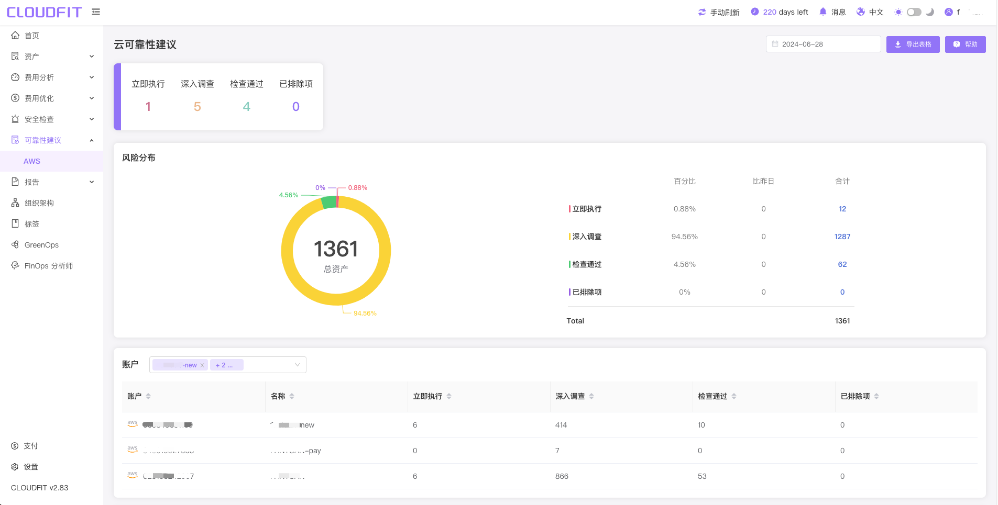Image resolution: width=998 pixels, height=505 pixels.
Task: Click the yellow 深入调查 legend marker
Action: pos(569,237)
